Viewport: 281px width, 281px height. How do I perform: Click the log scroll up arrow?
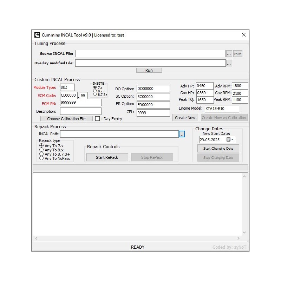tap(244, 177)
